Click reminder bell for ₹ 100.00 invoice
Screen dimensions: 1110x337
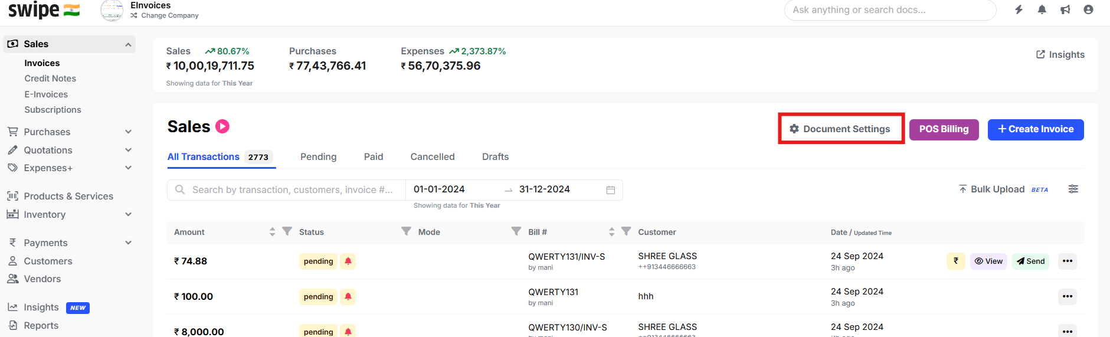pos(348,296)
